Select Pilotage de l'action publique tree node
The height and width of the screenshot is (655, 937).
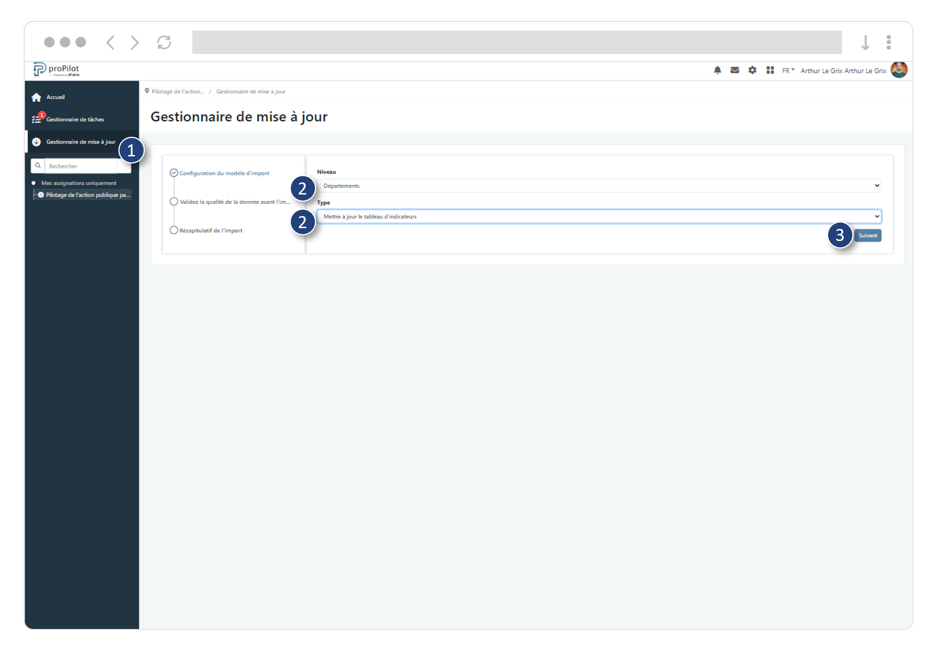point(88,195)
